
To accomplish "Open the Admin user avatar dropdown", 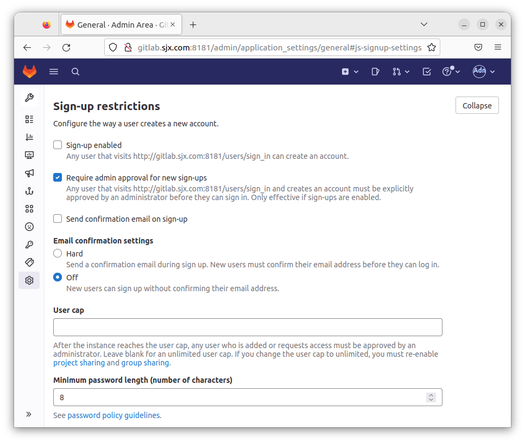I will click(484, 72).
